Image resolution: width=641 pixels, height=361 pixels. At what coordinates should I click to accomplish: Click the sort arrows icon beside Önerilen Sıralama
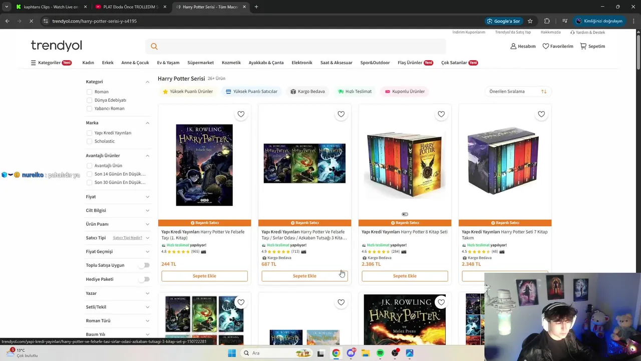544,91
